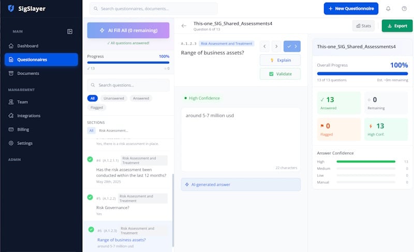Click the SigSlayer shield logo

point(11,8)
